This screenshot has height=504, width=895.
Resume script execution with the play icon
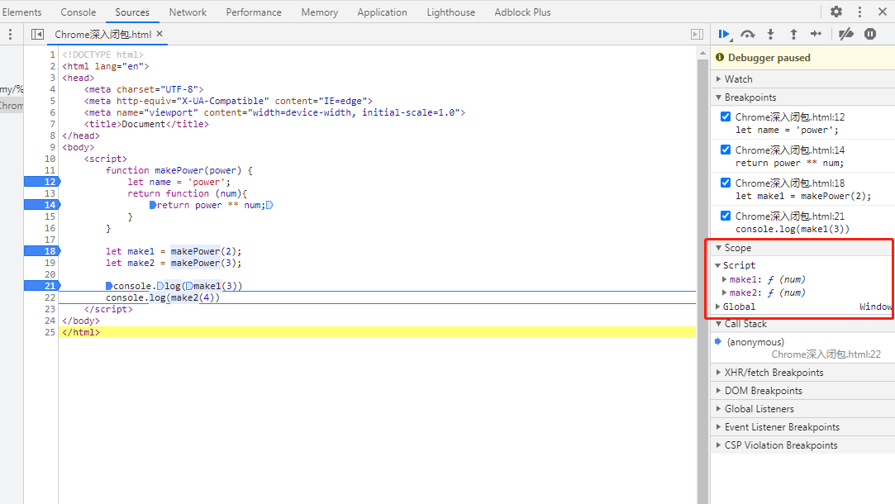724,35
